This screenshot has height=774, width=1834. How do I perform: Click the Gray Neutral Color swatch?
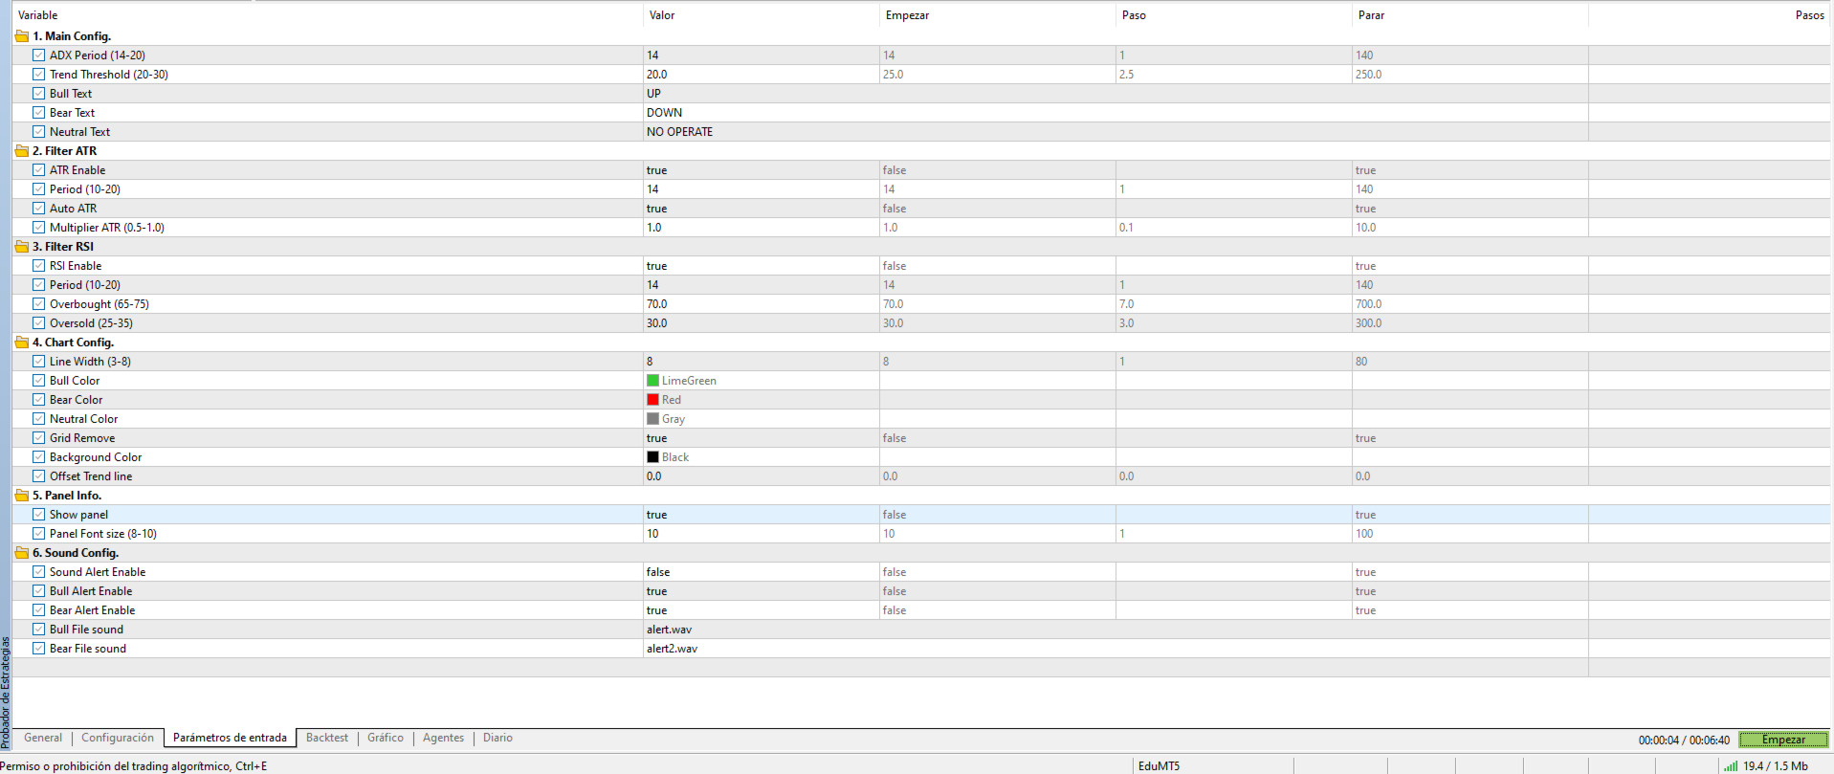click(652, 419)
